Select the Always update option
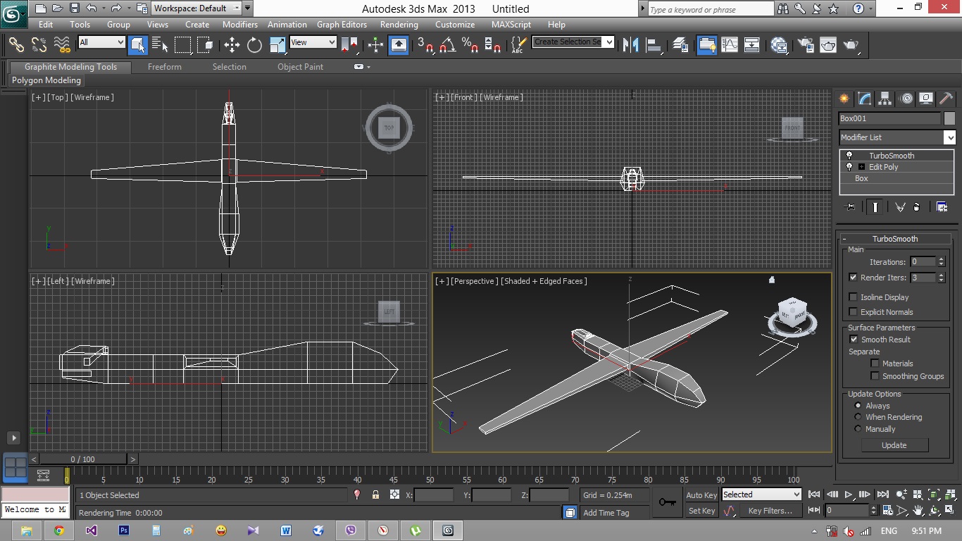The width and height of the screenshot is (962, 541). coord(858,406)
